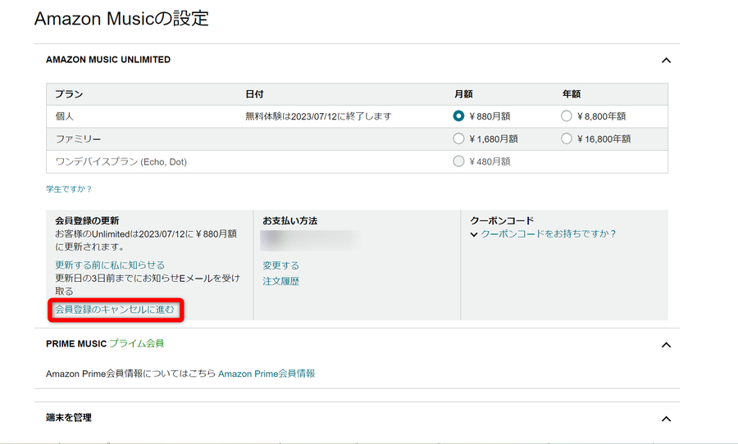The width and height of the screenshot is (738, 444).
Task: Click the ファミリー plan row label
Action: click(x=78, y=138)
